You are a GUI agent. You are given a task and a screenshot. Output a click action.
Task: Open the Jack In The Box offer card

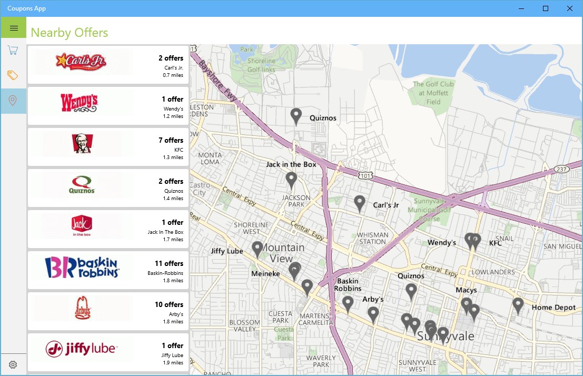point(108,229)
